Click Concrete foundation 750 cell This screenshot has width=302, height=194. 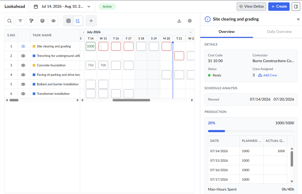click(x=91, y=65)
